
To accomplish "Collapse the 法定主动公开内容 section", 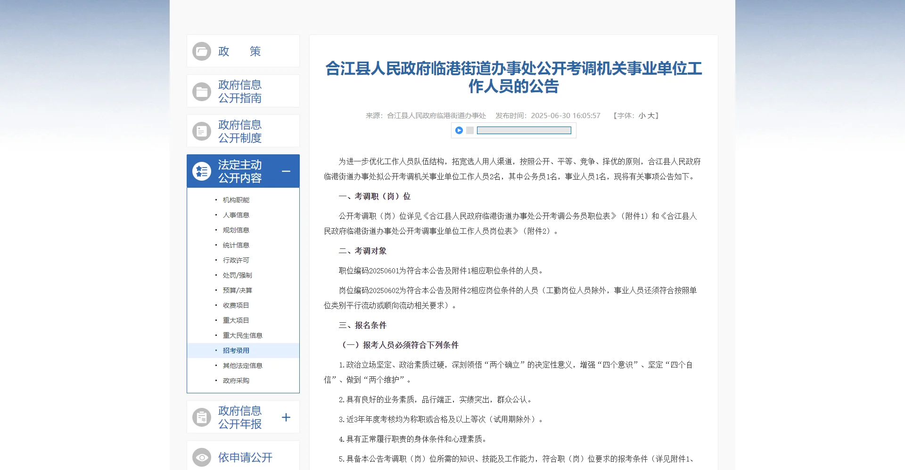I will point(286,171).
